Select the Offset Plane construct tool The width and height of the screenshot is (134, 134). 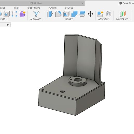123,14
